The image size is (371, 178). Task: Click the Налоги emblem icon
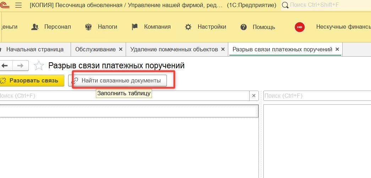88,27
